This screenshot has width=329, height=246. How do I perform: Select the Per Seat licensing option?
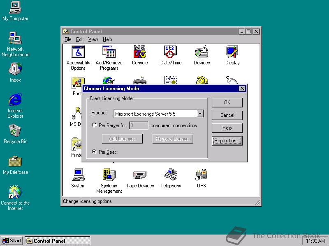[94, 152]
